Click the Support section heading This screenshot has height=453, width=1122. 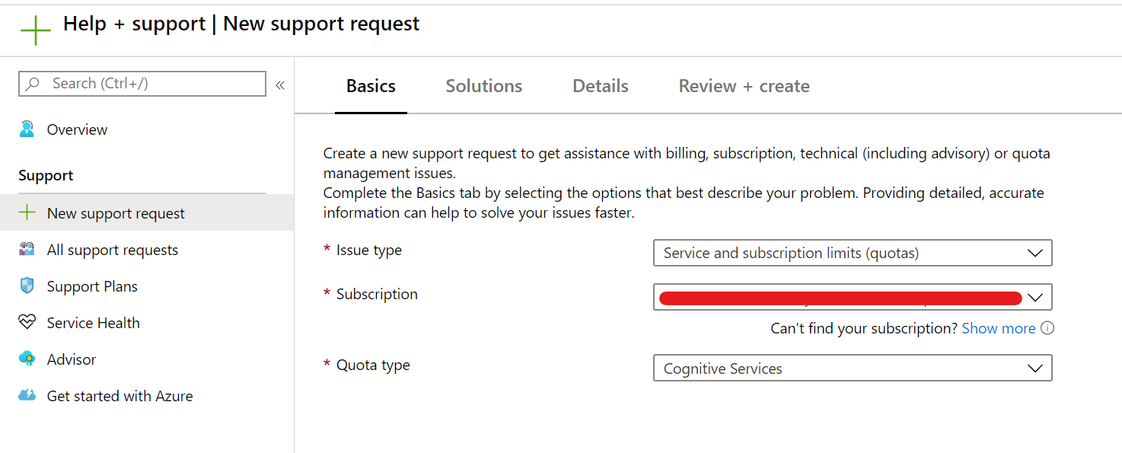click(46, 175)
